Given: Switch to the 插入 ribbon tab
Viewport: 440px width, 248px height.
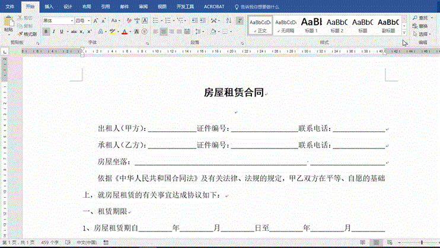Looking at the screenshot, I should 49,7.
